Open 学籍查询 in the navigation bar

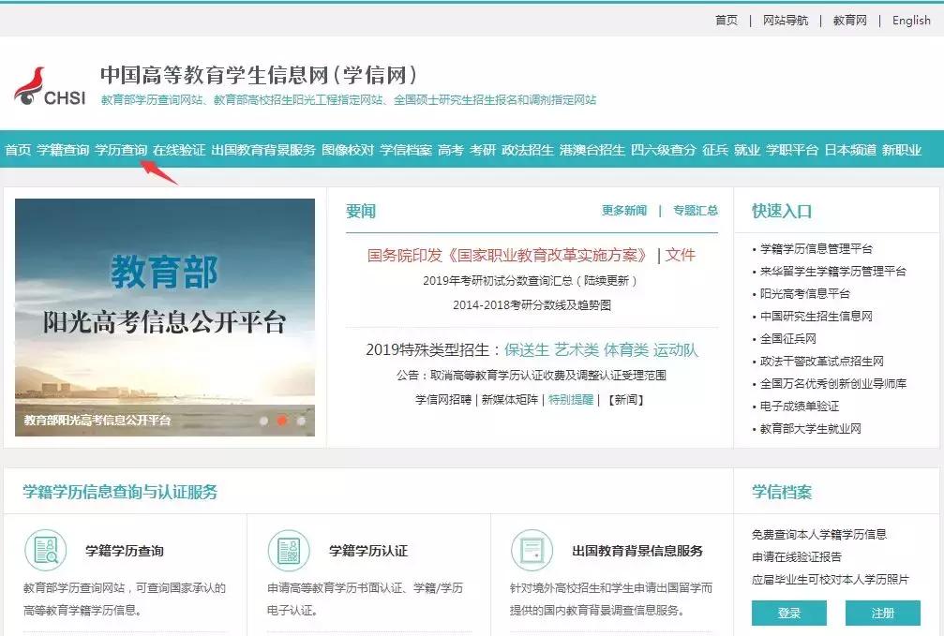click(x=62, y=148)
